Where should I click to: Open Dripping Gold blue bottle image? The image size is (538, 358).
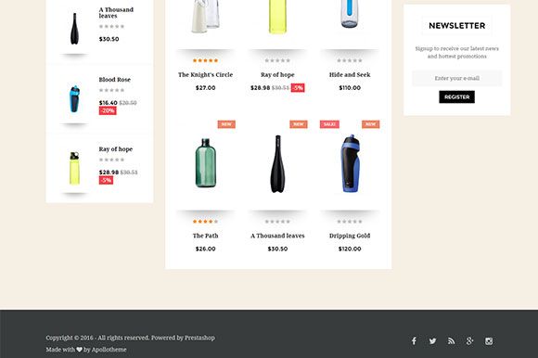click(350, 163)
